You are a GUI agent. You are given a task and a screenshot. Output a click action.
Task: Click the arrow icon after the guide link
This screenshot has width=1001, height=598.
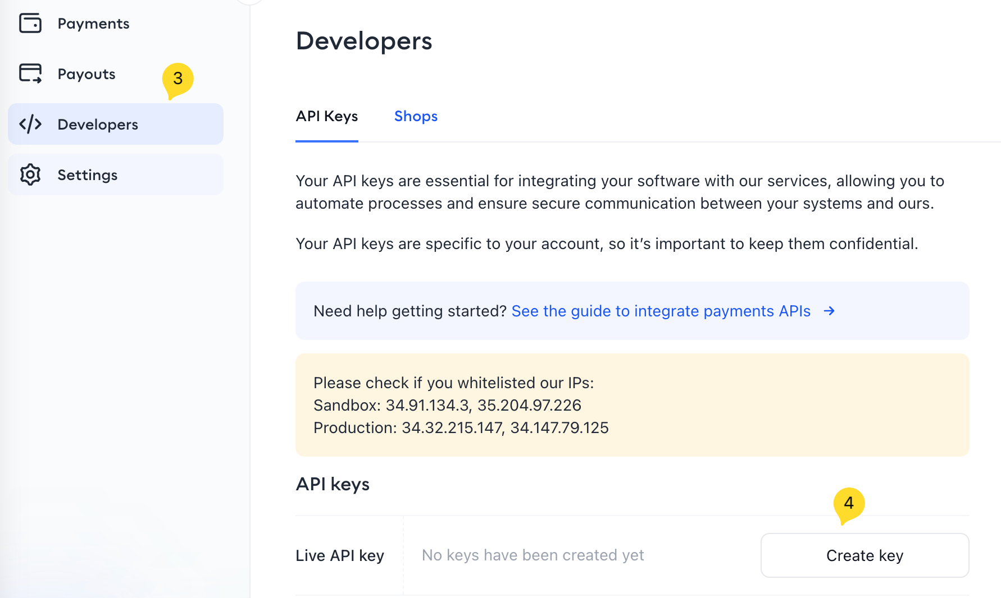(829, 311)
